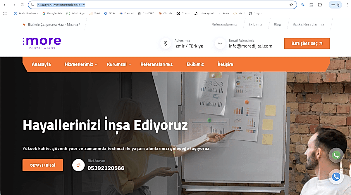Click the DETAYLI BİLGİ button
This screenshot has height=195, width=351.
pyautogui.click(x=43, y=165)
